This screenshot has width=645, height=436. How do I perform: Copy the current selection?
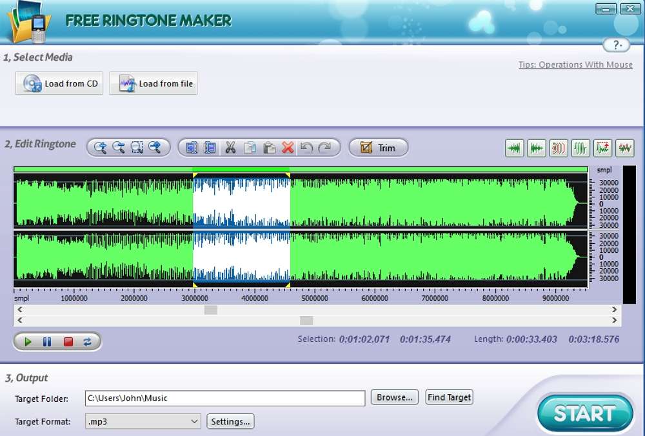(250, 147)
